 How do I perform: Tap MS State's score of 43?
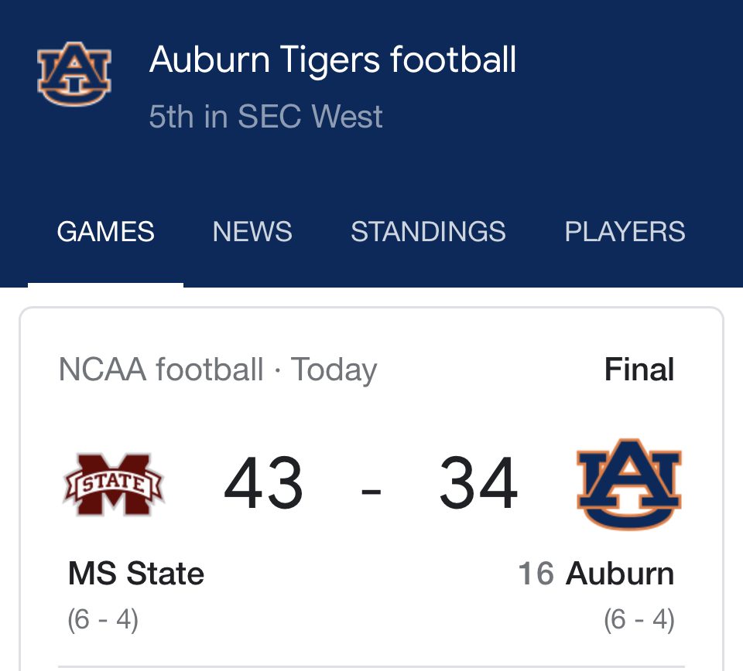coord(264,485)
